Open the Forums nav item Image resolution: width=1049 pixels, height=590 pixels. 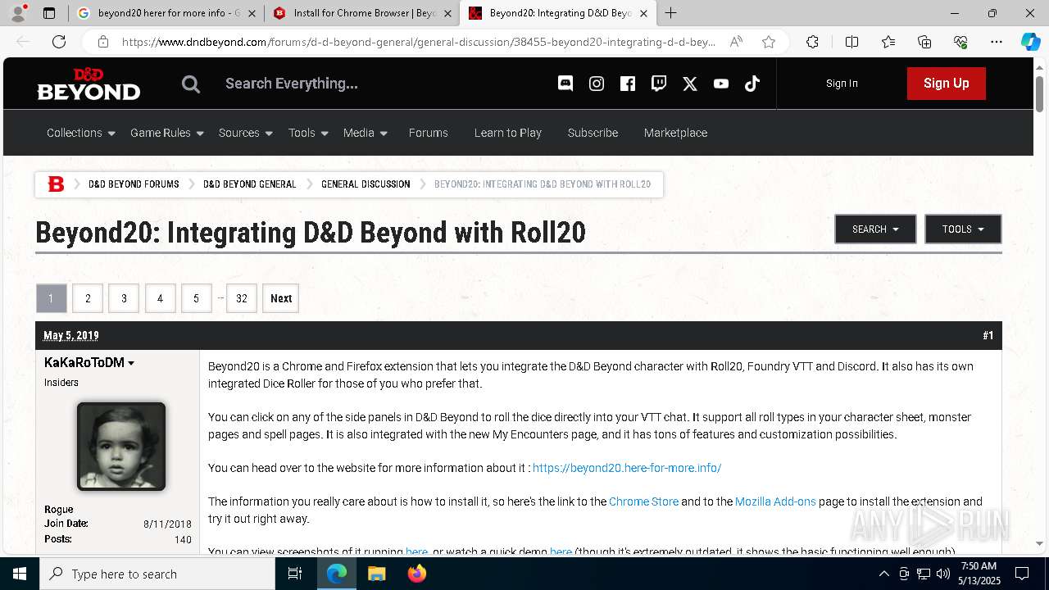[x=428, y=133]
